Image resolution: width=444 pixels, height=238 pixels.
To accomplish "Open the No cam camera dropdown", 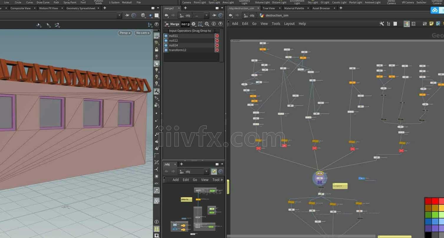I will pos(143,33).
